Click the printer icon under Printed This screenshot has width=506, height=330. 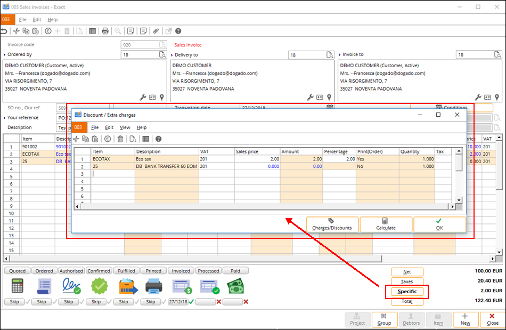tap(153, 286)
